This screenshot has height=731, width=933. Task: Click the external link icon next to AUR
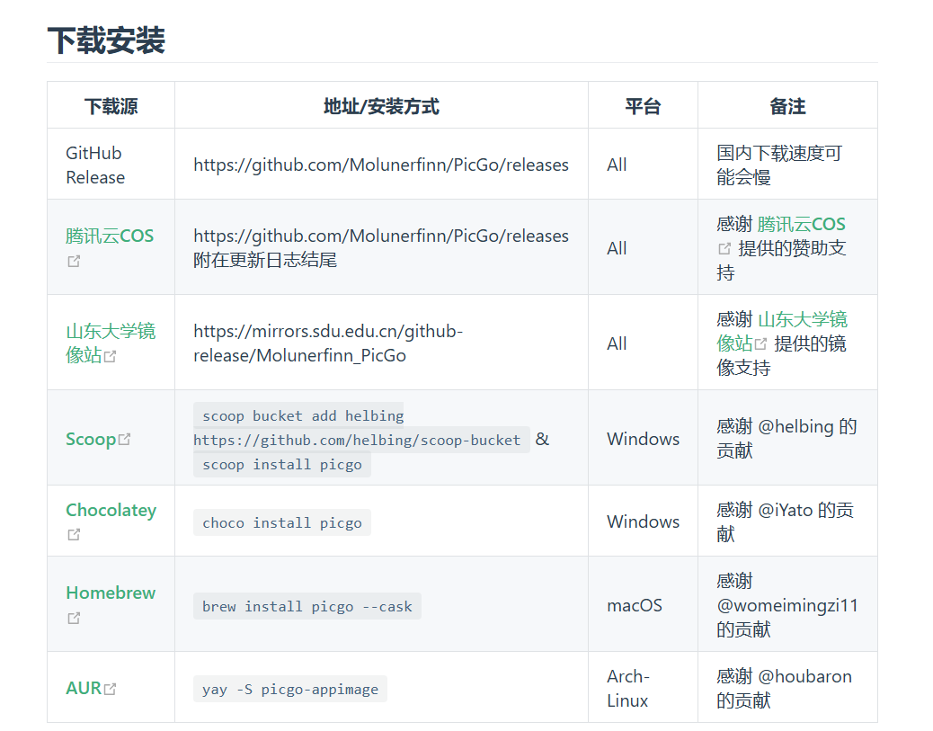coord(111,689)
